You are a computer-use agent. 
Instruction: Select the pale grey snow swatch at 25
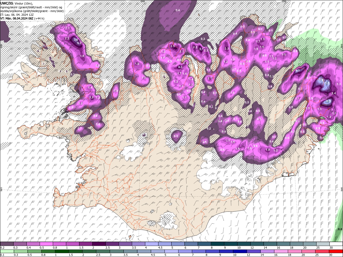(323, 244)
